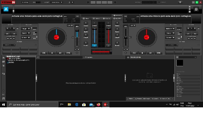The width and height of the screenshot is (203, 114).
Task: Click the add-folder icon in Sideview area
Action: [x=149, y=75]
